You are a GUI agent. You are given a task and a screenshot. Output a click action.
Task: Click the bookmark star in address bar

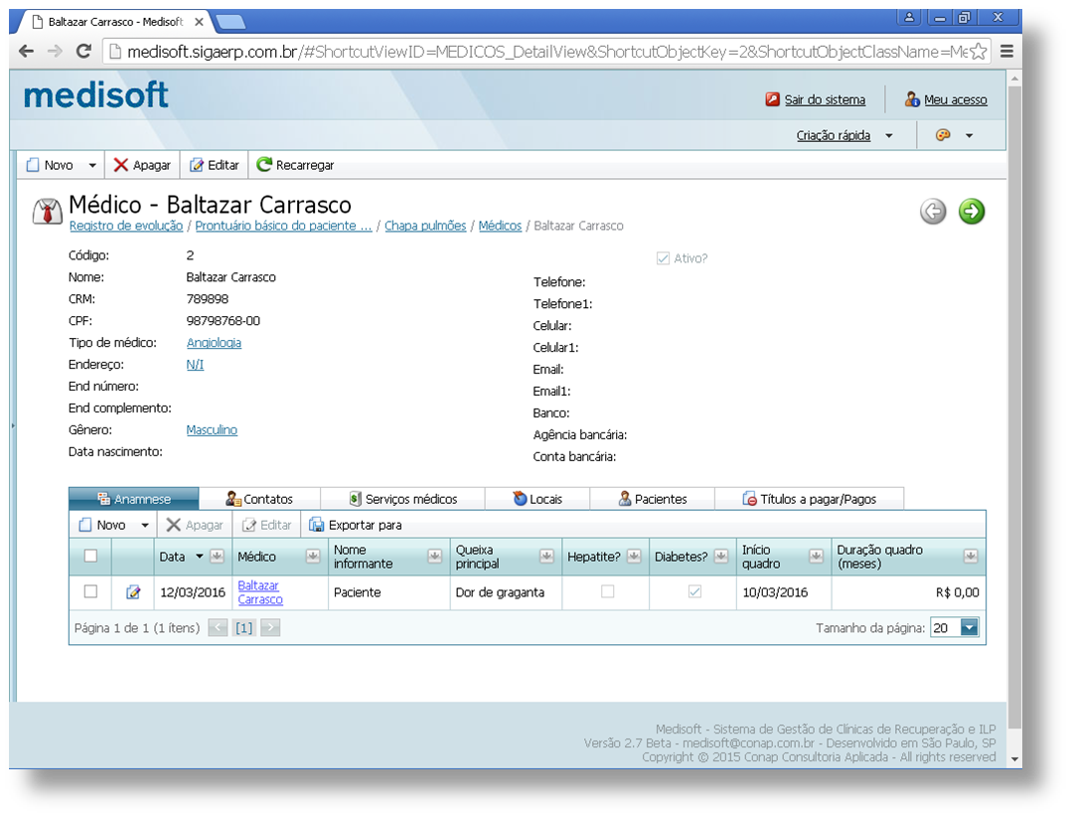tap(978, 52)
